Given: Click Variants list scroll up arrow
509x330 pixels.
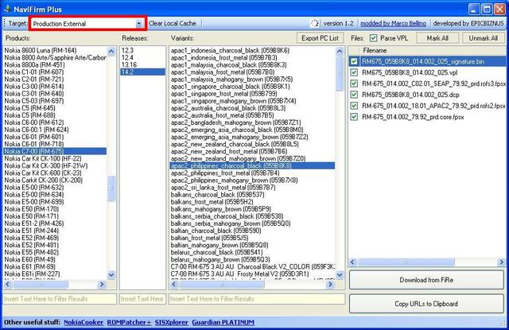Looking at the screenshot, I should [x=340, y=51].
